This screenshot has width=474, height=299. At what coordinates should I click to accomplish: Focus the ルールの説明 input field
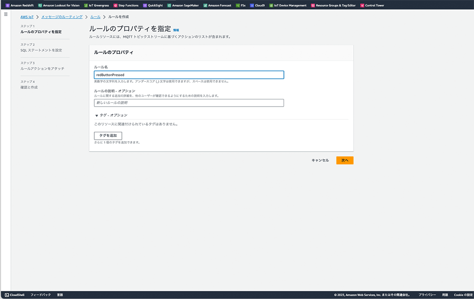pos(189,103)
